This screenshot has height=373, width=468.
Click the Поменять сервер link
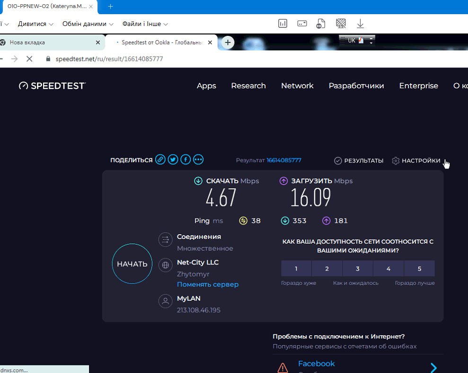(208, 284)
